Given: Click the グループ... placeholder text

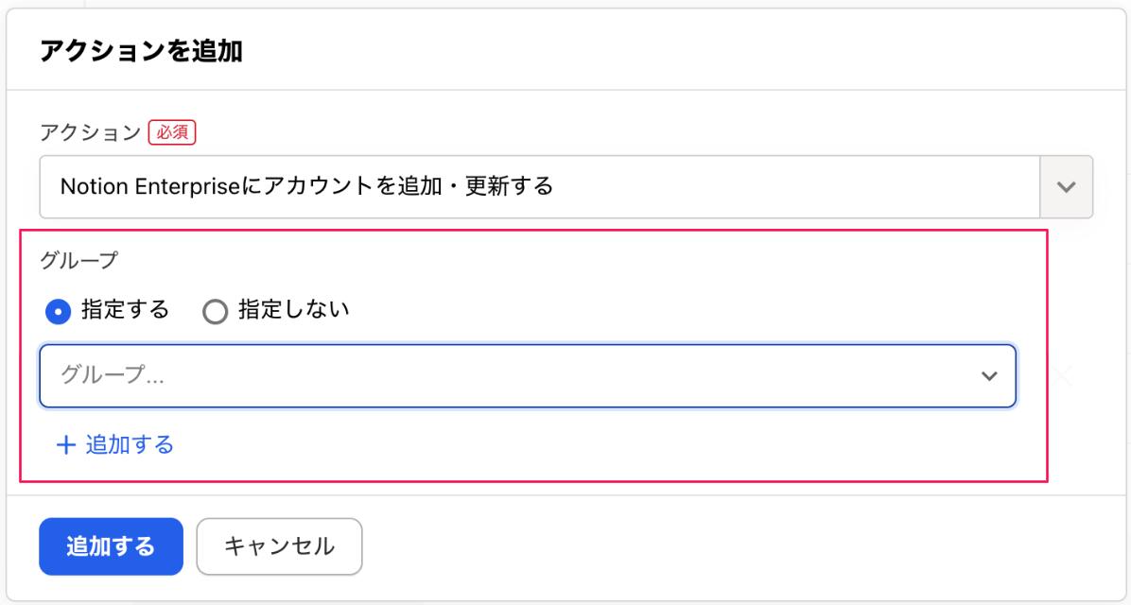Looking at the screenshot, I should (113, 375).
